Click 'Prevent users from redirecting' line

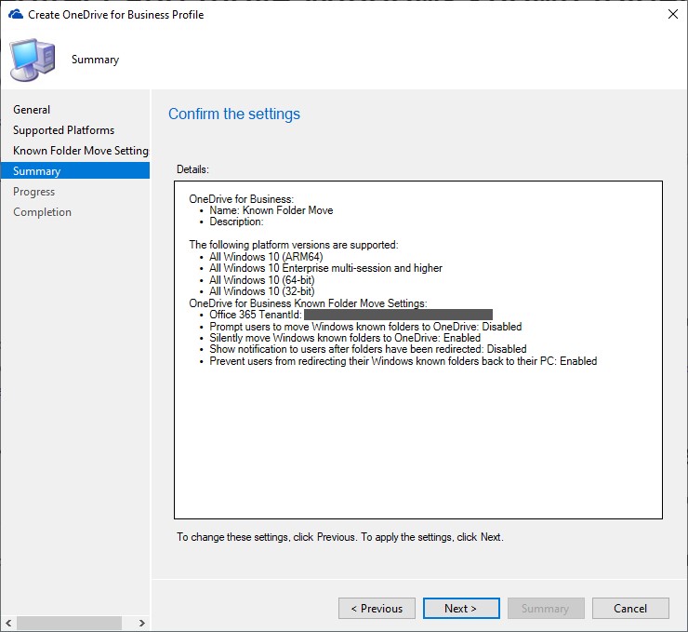point(404,361)
